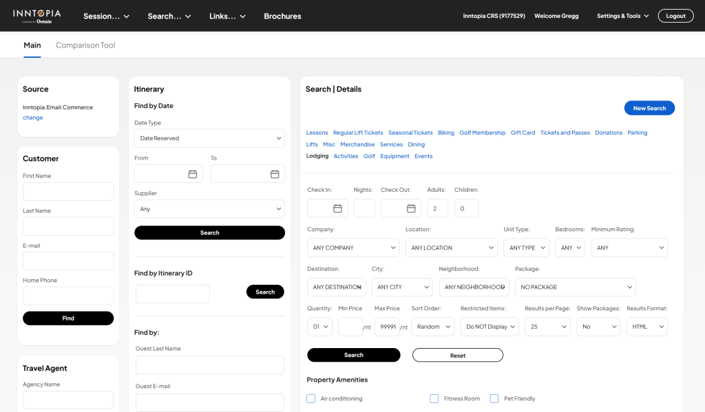Check the Pet Friendly checkbox
Viewport: 705px width, 412px height.
(494, 398)
